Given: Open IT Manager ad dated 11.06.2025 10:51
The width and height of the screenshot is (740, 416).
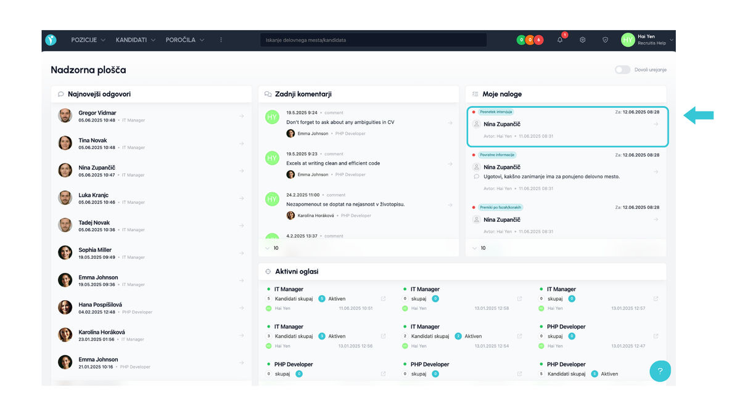Looking at the screenshot, I should (289, 289).
